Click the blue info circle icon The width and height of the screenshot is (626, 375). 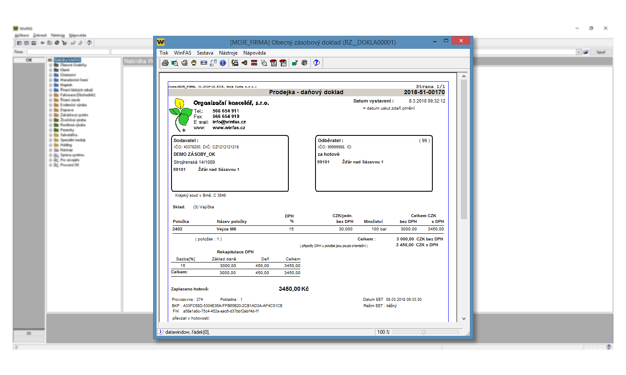[x=223, y=63]
